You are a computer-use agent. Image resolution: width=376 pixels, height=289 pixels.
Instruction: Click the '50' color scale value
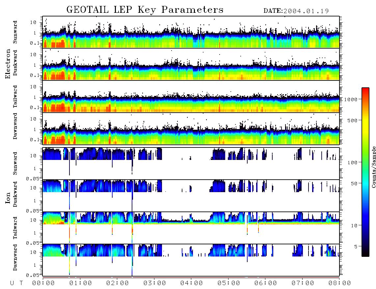pos(354,184)
